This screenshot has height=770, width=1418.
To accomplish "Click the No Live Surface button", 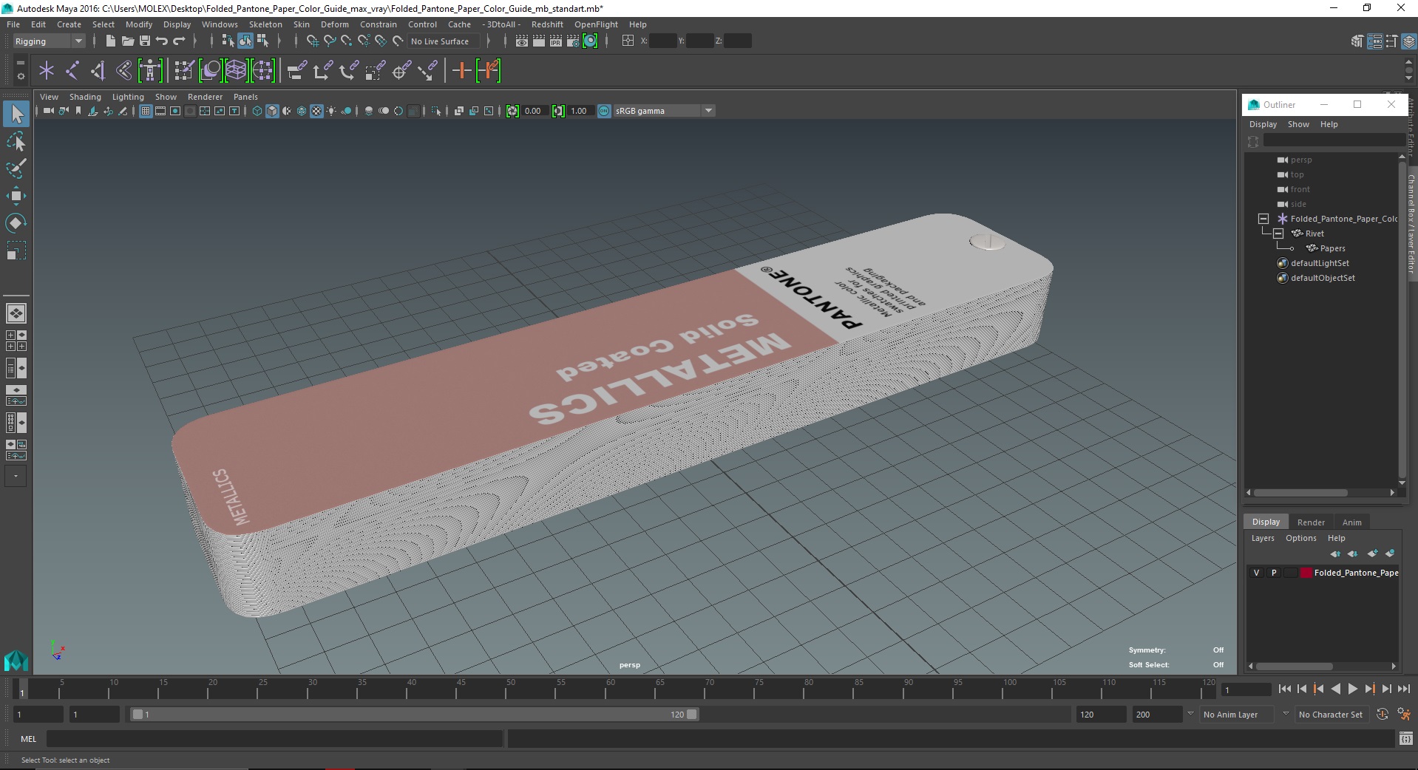I will coord(440,41).
